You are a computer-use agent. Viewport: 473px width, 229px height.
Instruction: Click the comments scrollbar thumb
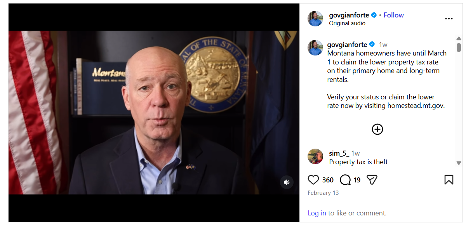pyautogui.click(x=459, y=47)
